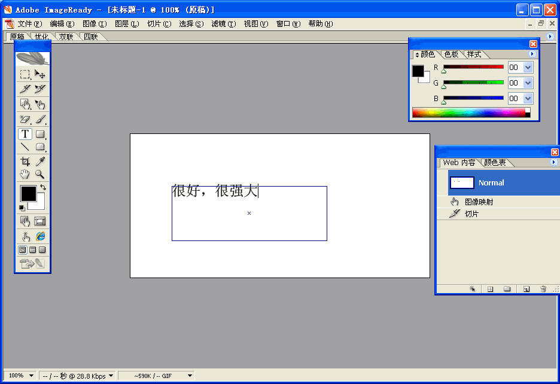The height and width of the screenshot is (384, 560).
Task: Swap foreground and background colors arrow
Action: point(43,188)
